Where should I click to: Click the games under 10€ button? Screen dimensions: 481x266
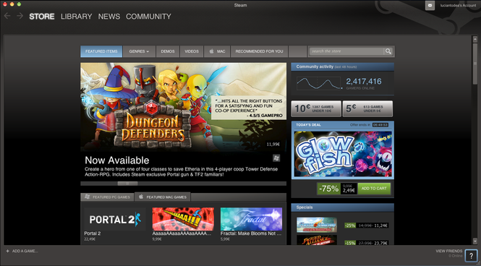pos(316,109)
